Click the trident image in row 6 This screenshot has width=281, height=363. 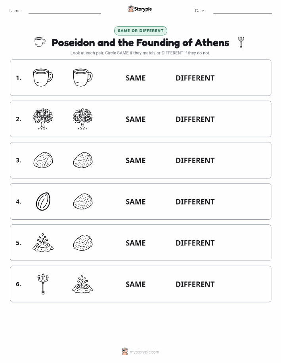[43, 284]
